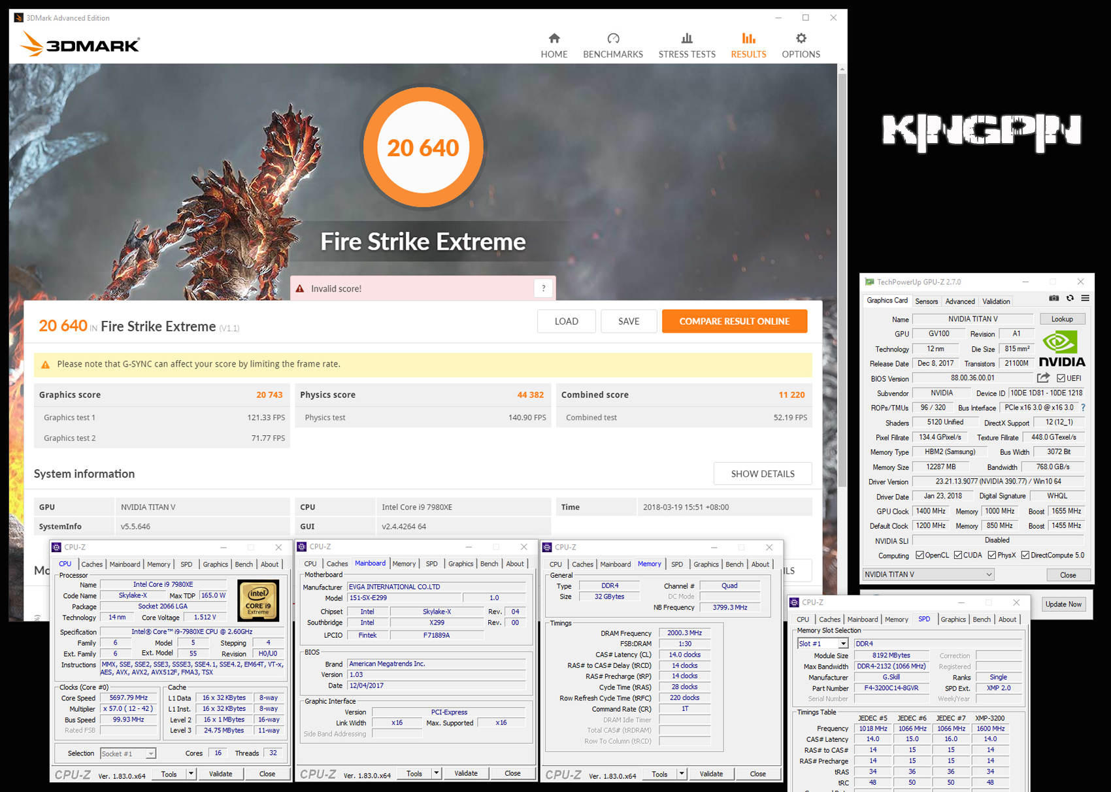Click the G-SYNC warning triangle icon
The width and height of the screenshot is (1111, 792).
point(45,365)
